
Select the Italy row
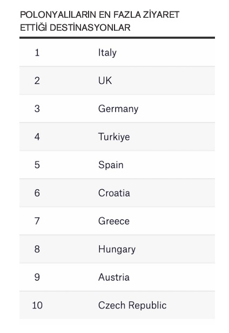click(x=117, y=53)
